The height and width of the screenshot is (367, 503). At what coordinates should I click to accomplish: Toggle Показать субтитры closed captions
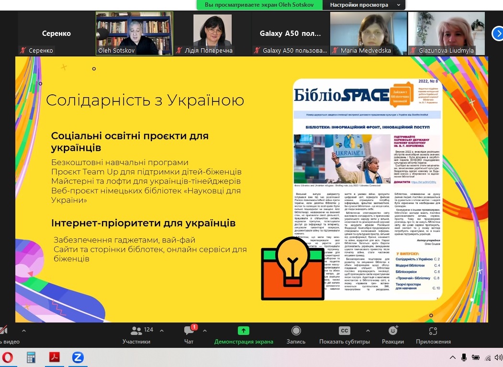click(x=344, y=334)
